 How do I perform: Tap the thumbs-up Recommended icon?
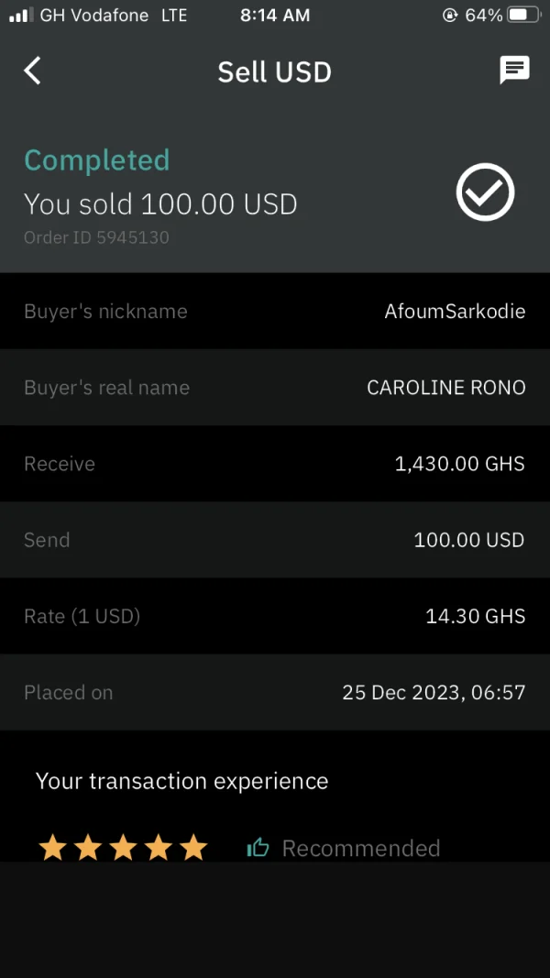pyautogui.click(x=258, y=848)
